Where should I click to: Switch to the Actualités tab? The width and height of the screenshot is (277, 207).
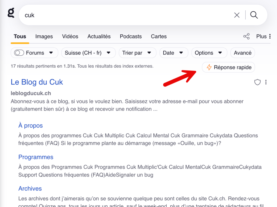pos(99,36)
